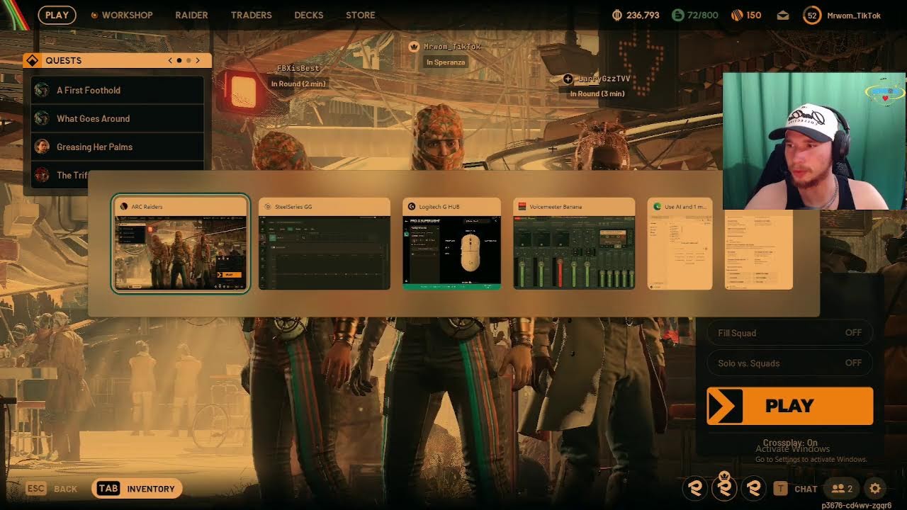Click the Quests panel header icon
The height and width of the screenshot is (510, 907).
[x=32, y=60]
